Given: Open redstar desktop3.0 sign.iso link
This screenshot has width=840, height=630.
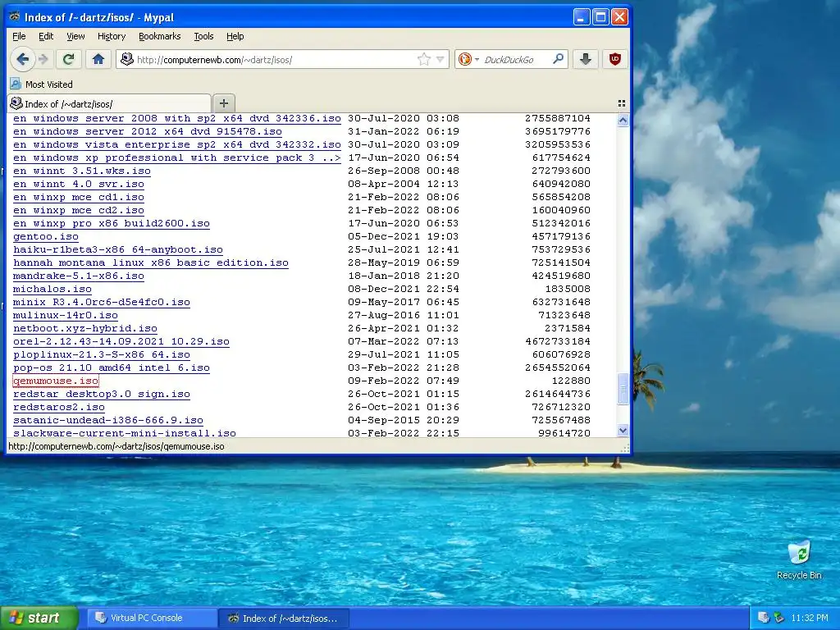Looking at the screenshot, I should click(101, 394).
